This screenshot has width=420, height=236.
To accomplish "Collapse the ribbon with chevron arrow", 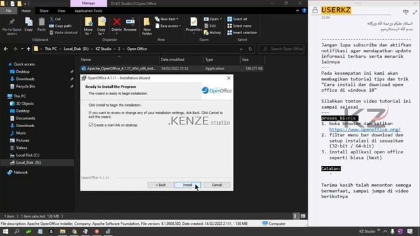I will click(x=297, y=10).
